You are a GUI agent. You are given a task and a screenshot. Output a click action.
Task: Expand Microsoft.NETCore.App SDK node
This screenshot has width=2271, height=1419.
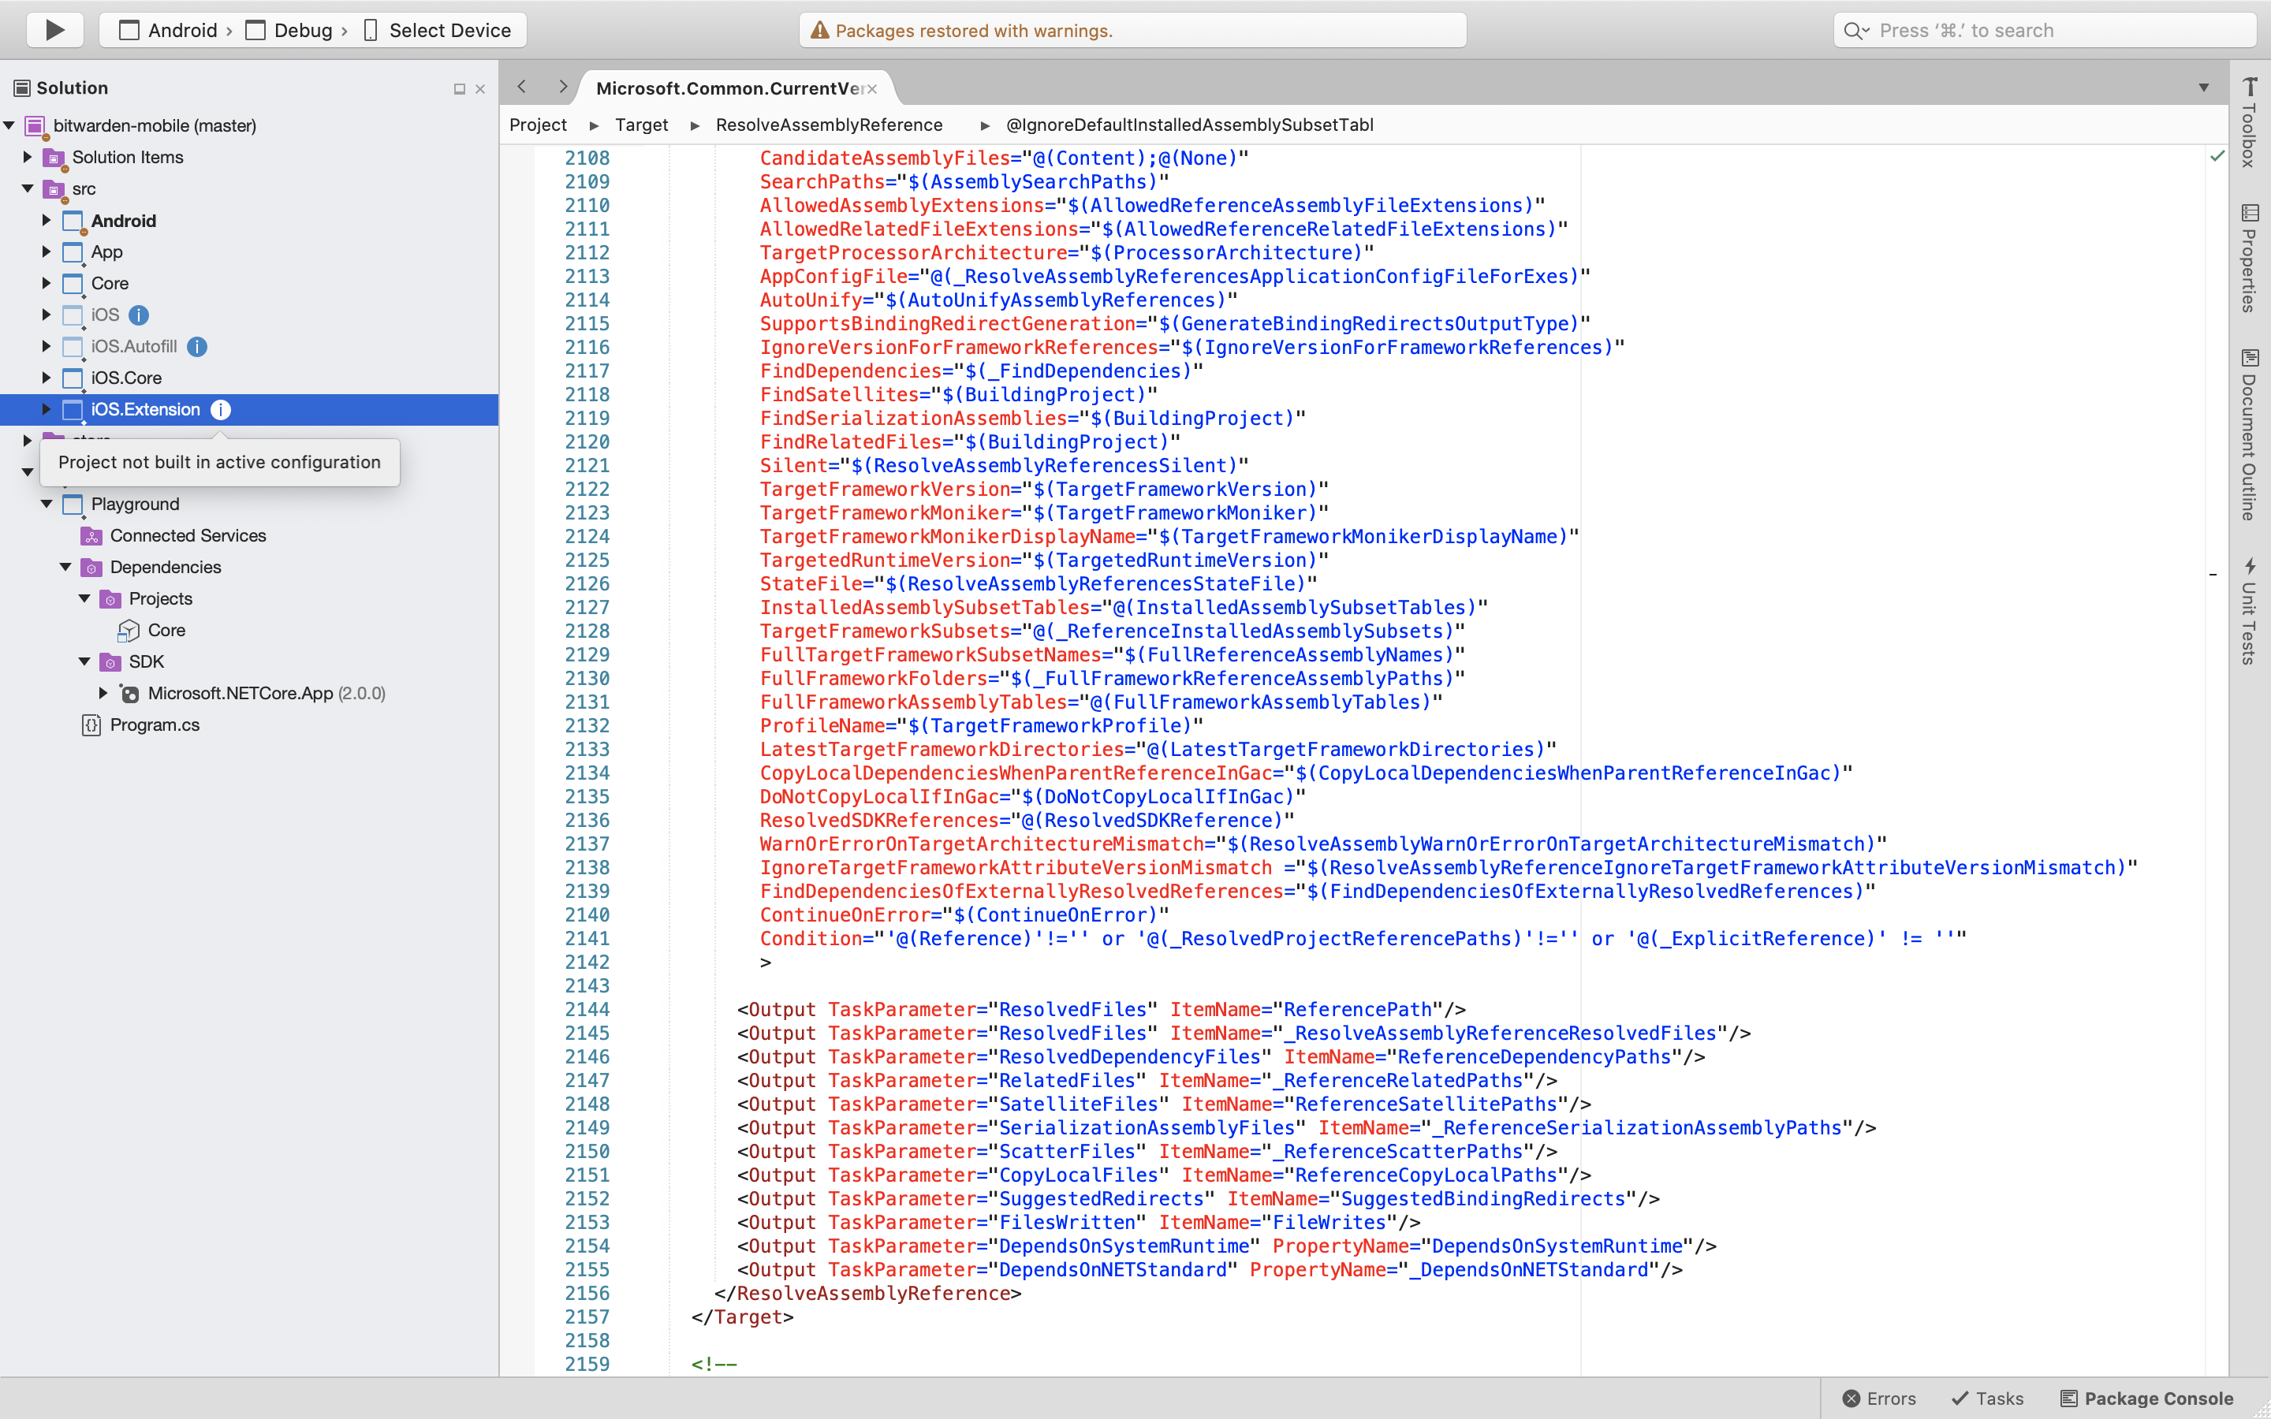pos(103,693)
